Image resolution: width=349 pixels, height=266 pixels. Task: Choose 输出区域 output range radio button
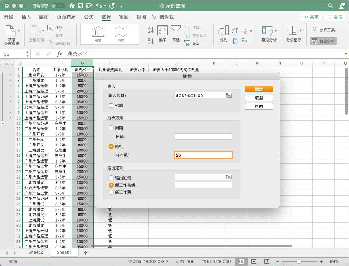(111, 178)
